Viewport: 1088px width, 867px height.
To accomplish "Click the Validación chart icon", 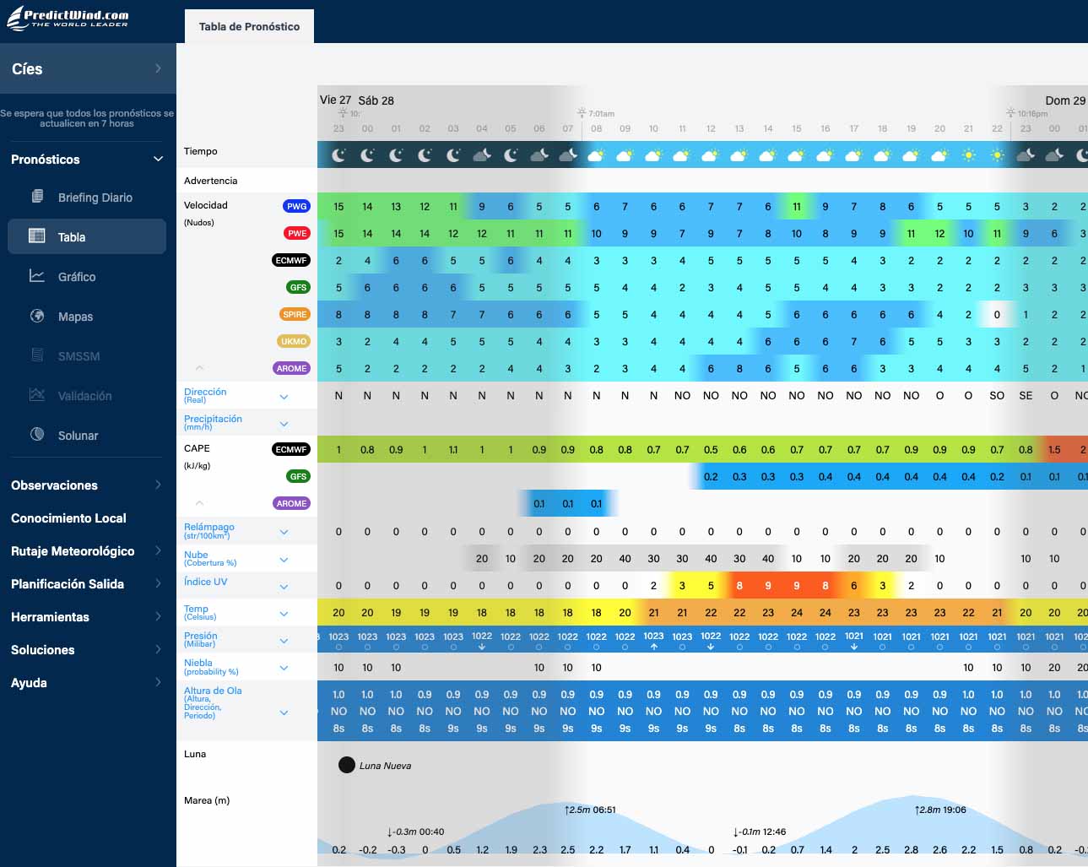I will (37, 395).
